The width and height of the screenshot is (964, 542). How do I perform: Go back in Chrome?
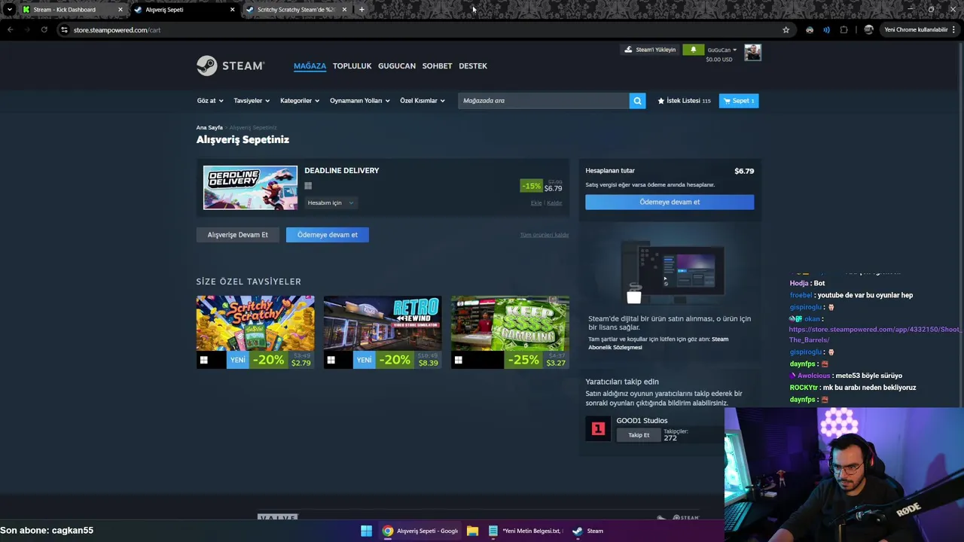[10, 30]
